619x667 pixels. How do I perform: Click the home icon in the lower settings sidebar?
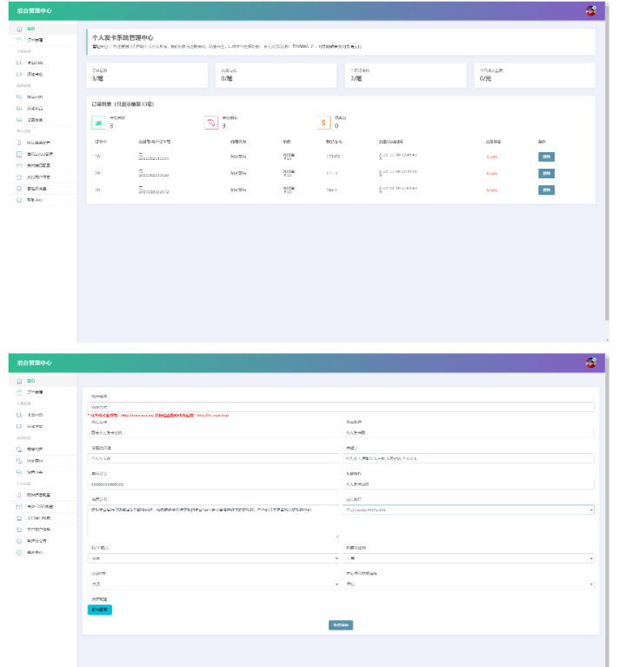pos(20,381)
